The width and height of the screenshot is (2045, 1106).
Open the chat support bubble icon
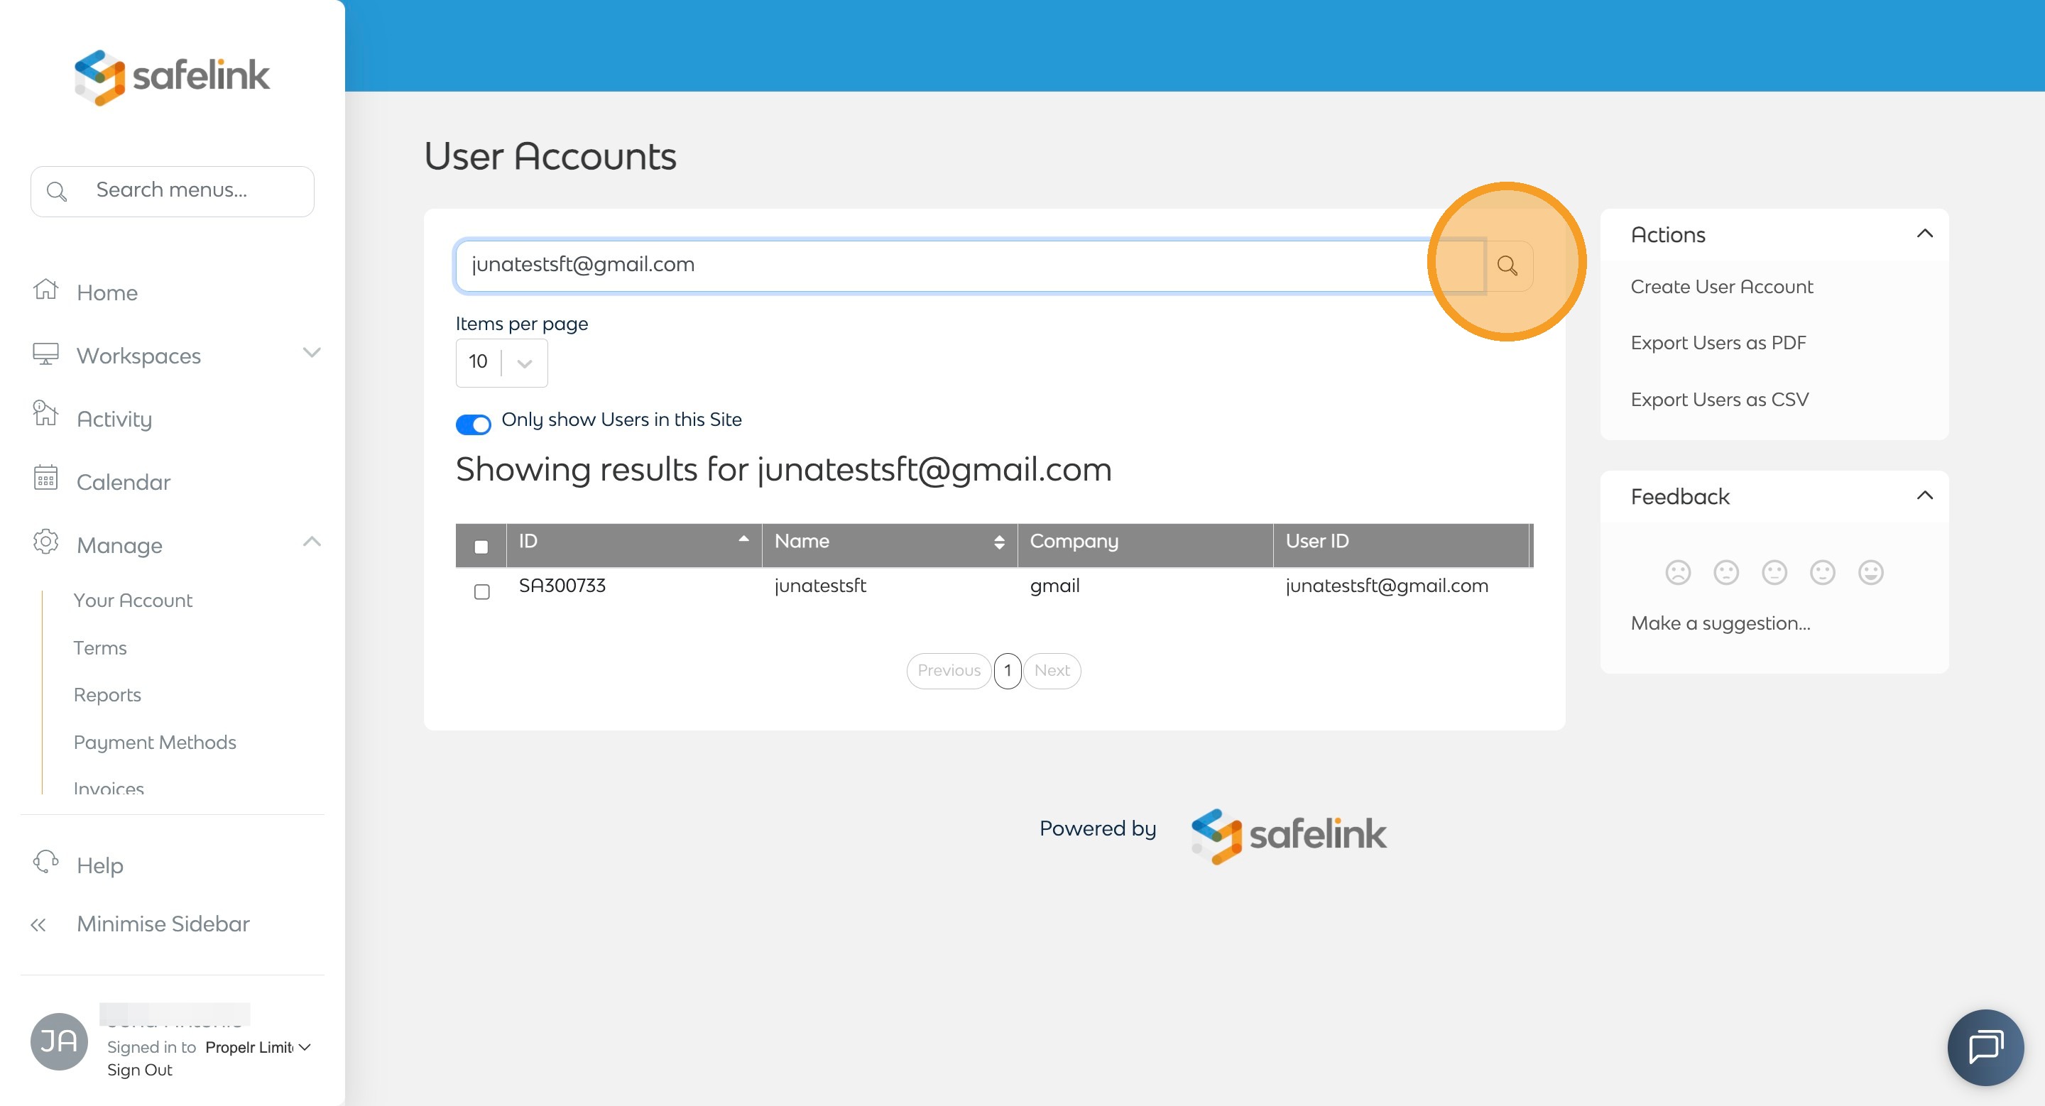point(1985,1047)
